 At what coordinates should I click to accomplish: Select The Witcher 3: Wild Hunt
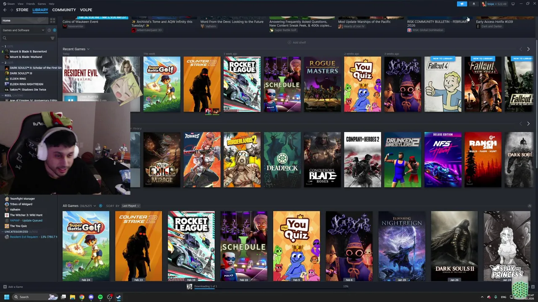tap(26, 215)
